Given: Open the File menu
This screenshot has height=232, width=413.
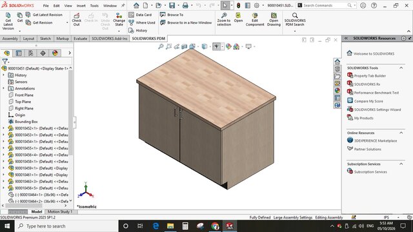Looking at the screenshot, I should (x=46, y=6).
